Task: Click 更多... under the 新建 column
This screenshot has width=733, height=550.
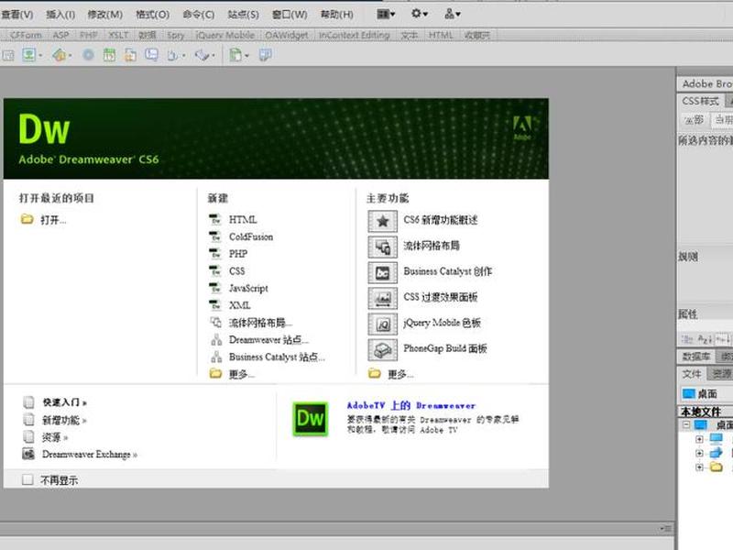Action: [x=242, y=374]
